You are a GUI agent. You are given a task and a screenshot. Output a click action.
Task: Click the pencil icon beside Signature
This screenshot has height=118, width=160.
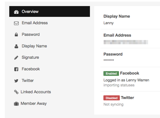pos(16,58)
